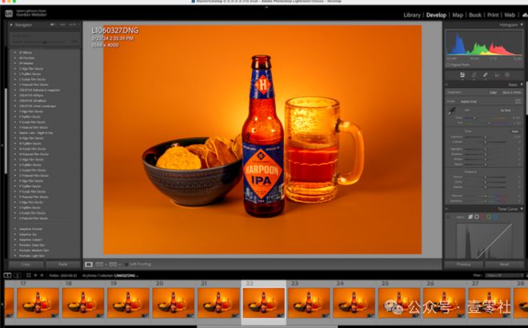This screenshot has width=528, height=328.
Task: Select filmstrip thumbnail number 17
Action: (x=38, y=302)
